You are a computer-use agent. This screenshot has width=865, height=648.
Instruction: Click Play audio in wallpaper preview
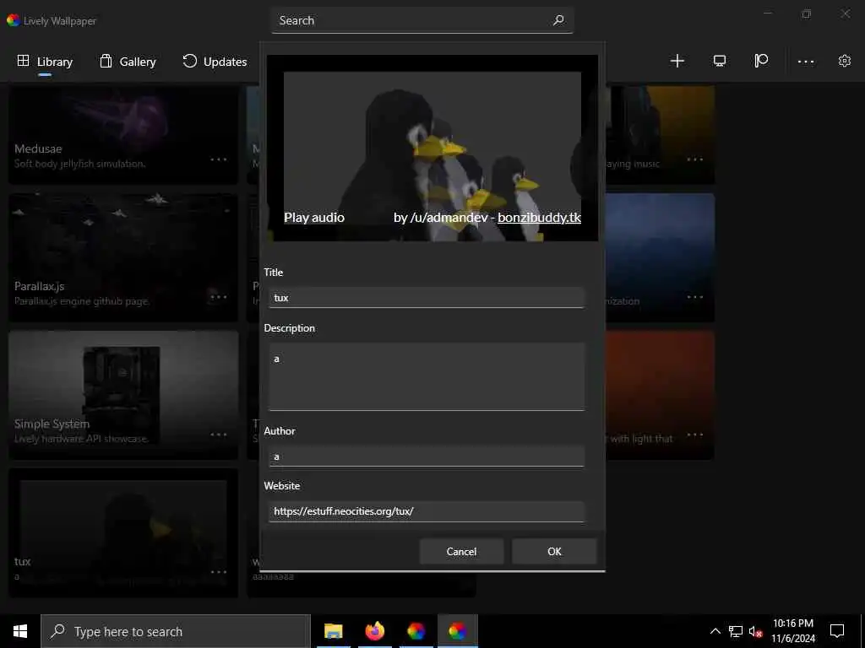click(x=314, y=218)
